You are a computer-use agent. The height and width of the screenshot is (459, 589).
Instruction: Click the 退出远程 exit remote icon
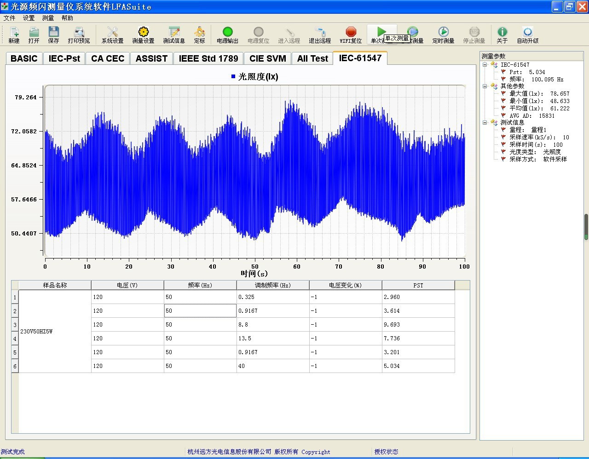click(x=320, y=32)
